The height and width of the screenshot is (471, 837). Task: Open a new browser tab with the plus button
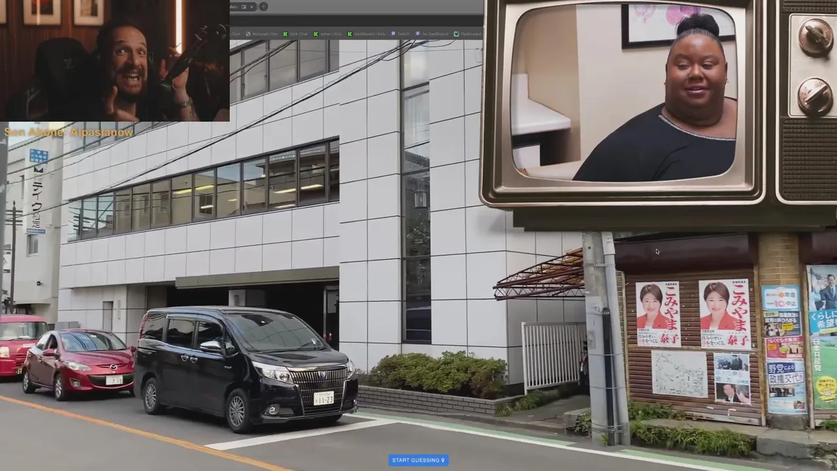point(264,7)
